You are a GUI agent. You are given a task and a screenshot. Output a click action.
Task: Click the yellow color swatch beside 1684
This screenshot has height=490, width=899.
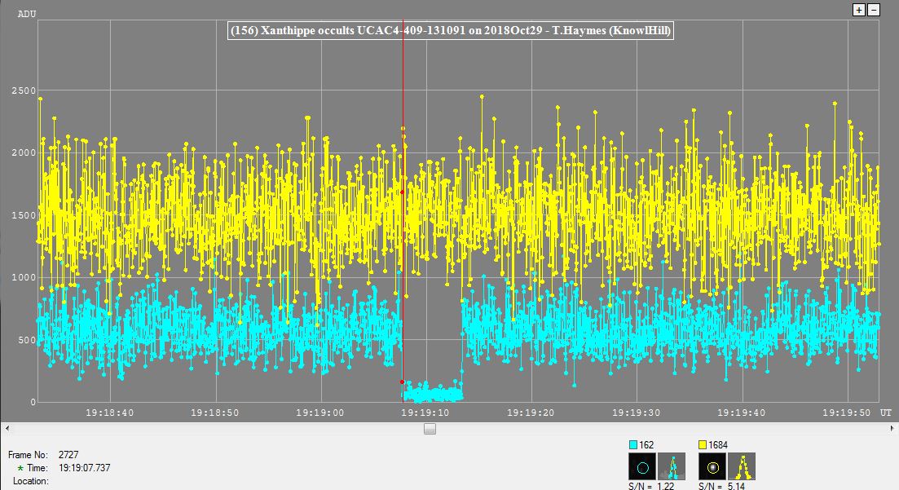[x=704, y=445]
